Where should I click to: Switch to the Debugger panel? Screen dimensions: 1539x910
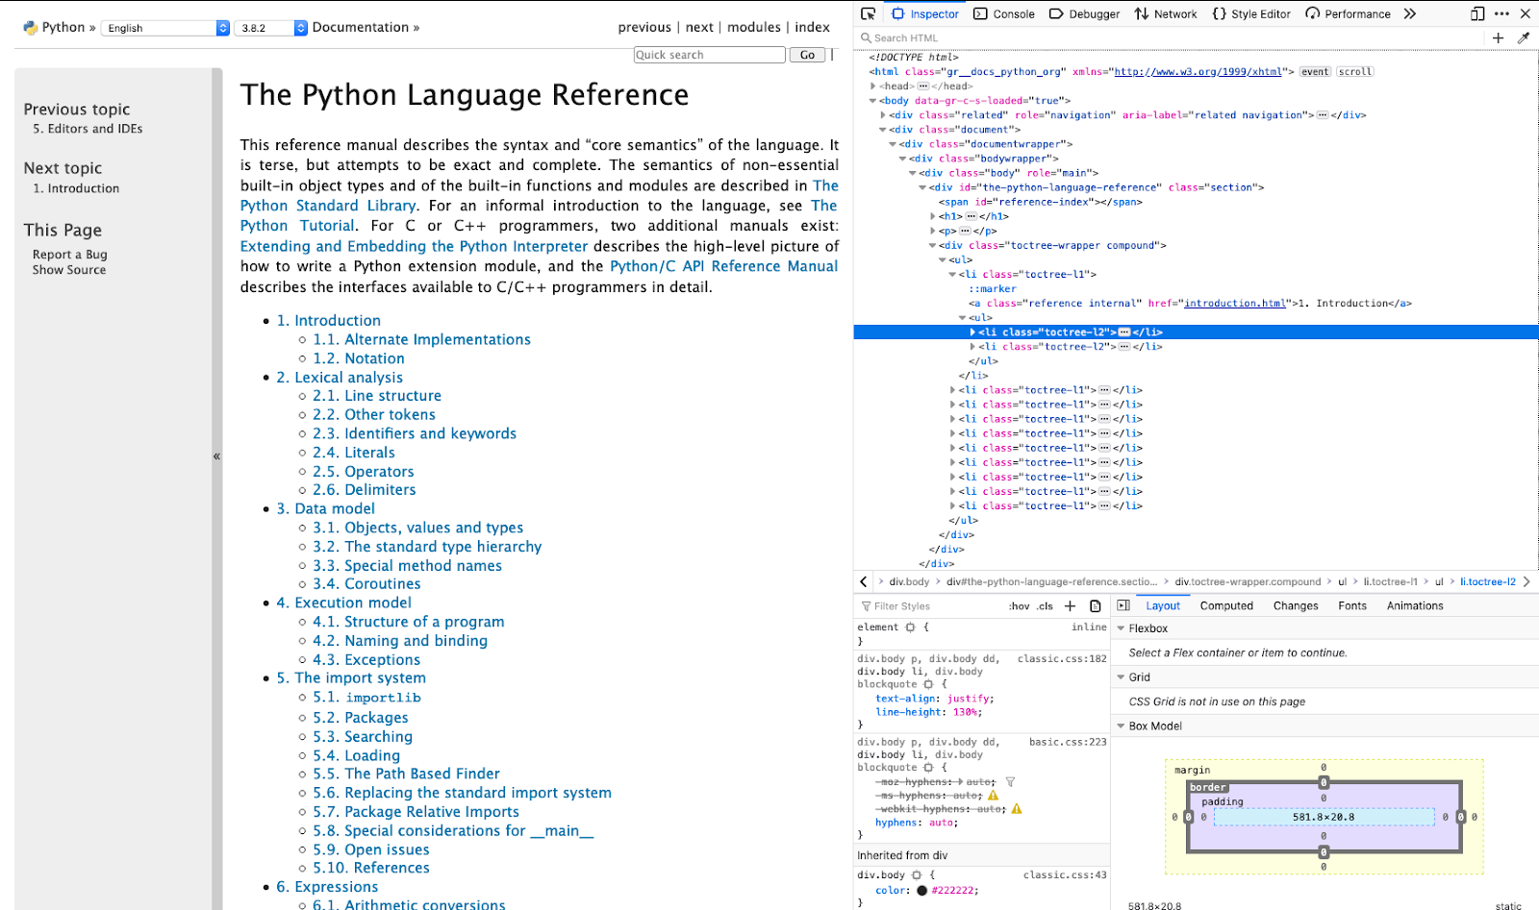(1084, 13)
